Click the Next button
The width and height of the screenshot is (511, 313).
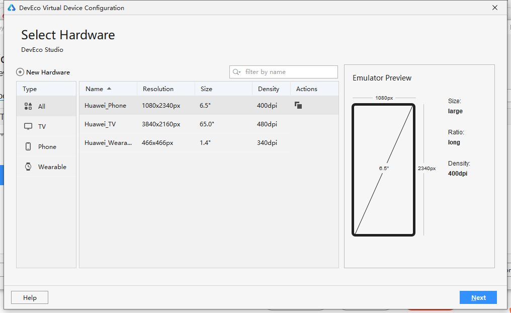click(x=478, y=298)
